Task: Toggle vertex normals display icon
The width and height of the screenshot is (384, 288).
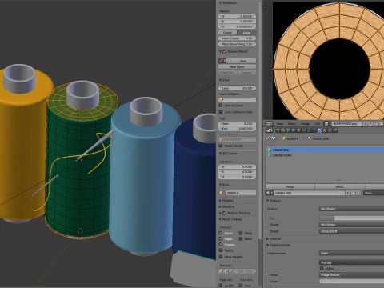Action: pyautogui.click(x=220, y=271)
